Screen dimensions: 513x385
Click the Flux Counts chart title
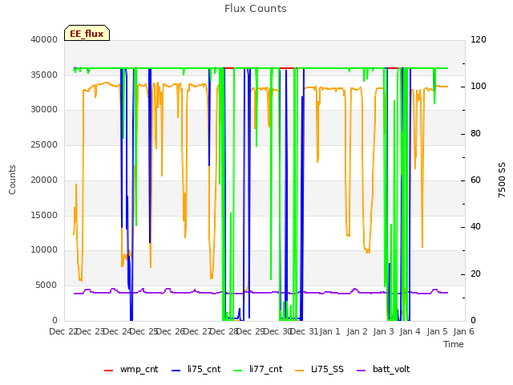click(256, 9)
